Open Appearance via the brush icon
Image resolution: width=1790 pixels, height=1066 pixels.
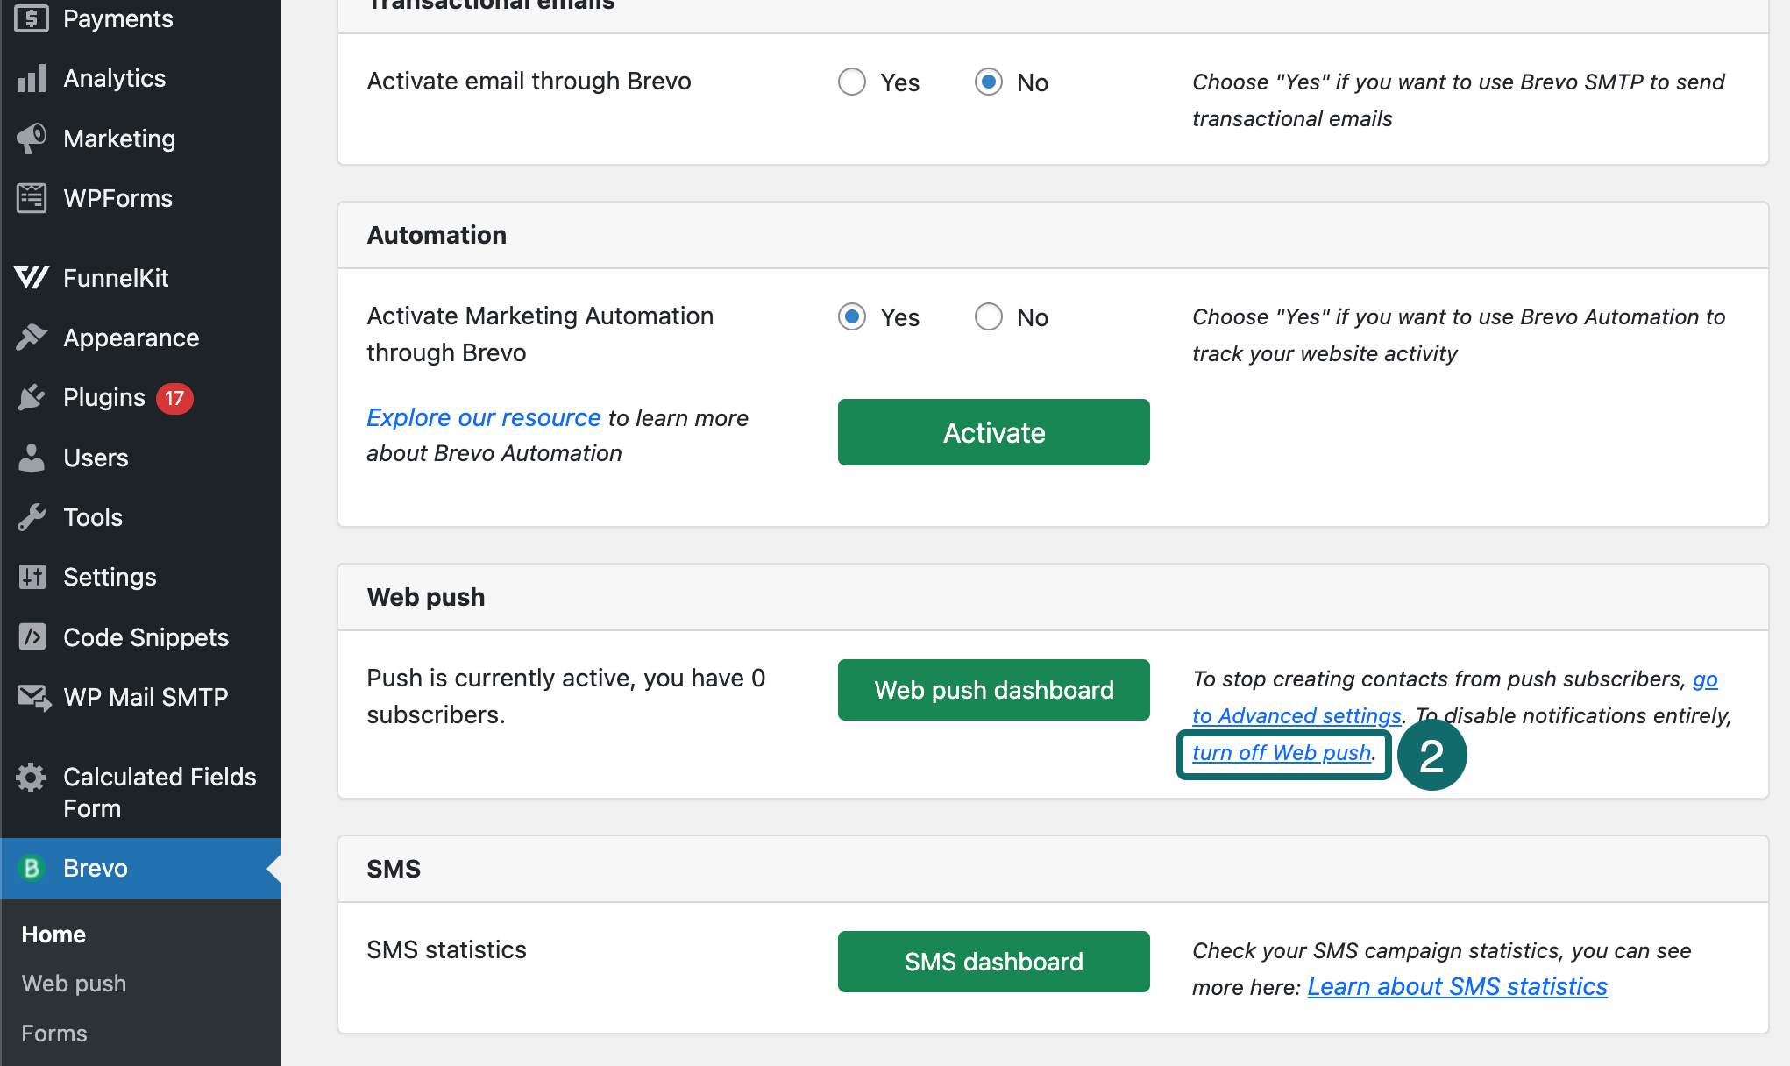pos(32,338)
